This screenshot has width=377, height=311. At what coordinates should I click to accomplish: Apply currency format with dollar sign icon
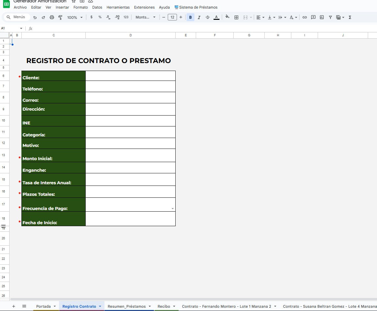pyautogui.click(x=92, y=17)
